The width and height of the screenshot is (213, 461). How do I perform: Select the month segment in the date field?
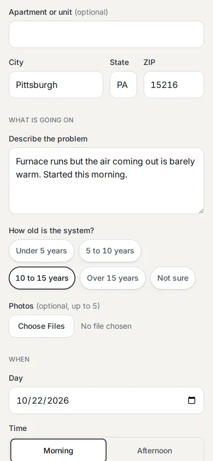pos(22,400)
